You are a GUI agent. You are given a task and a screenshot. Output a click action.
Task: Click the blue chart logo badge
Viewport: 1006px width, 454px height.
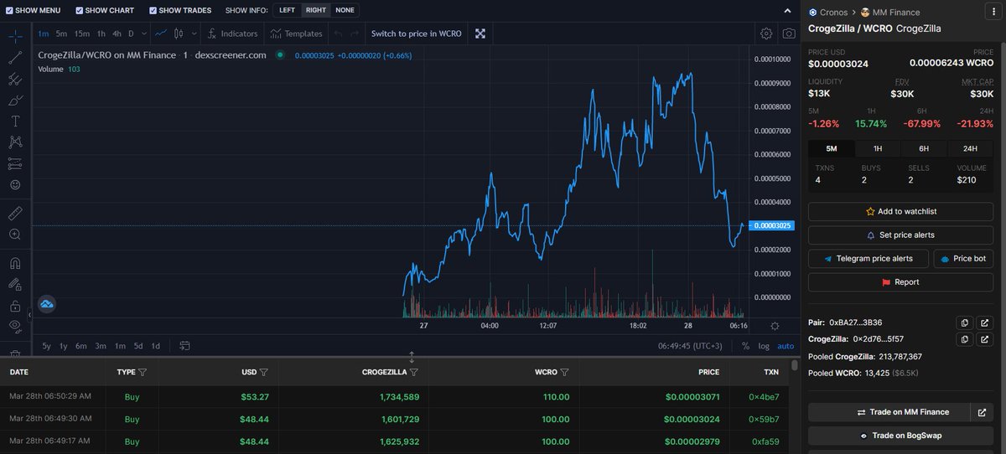pyautogui.click(x=46, y=304)
